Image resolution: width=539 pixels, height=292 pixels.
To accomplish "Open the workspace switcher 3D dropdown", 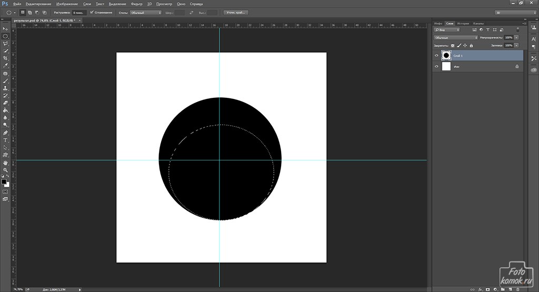I will point(515,13).
